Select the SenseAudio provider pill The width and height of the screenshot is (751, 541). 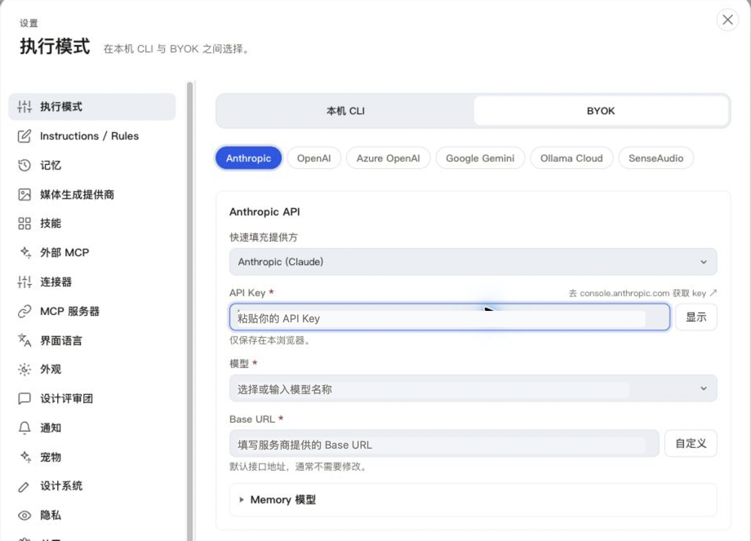655,158
